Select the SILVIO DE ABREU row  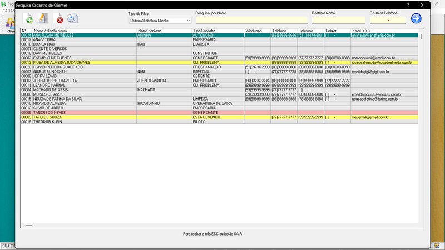219,108
